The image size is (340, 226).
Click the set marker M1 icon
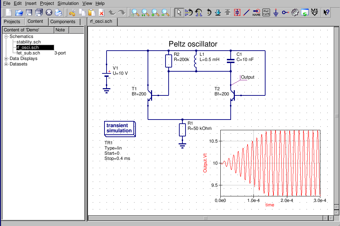click(314, 13)
